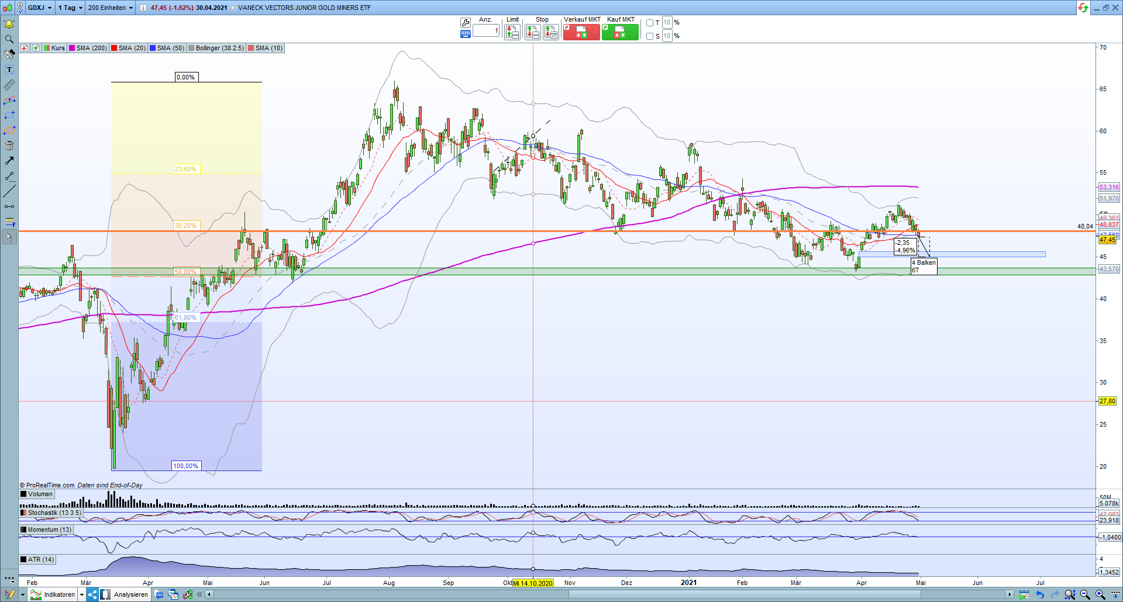1123x602 pixels.
Task: Click the magnifier search tool
Action: [x=9, y=39]
